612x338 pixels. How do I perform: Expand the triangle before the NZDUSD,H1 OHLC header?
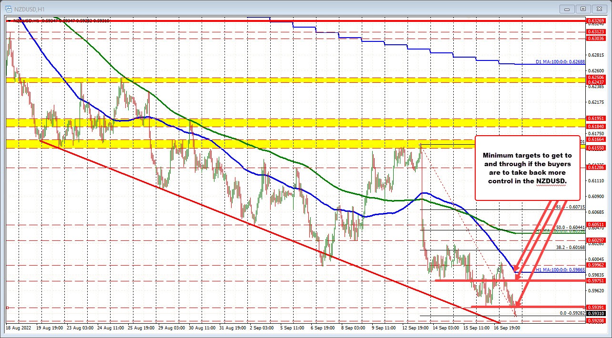[9, 20]
